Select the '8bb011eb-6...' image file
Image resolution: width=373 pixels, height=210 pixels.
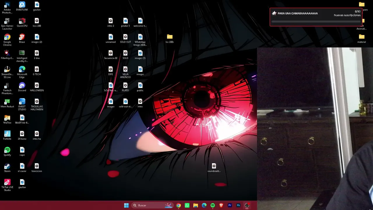[22, 119]
